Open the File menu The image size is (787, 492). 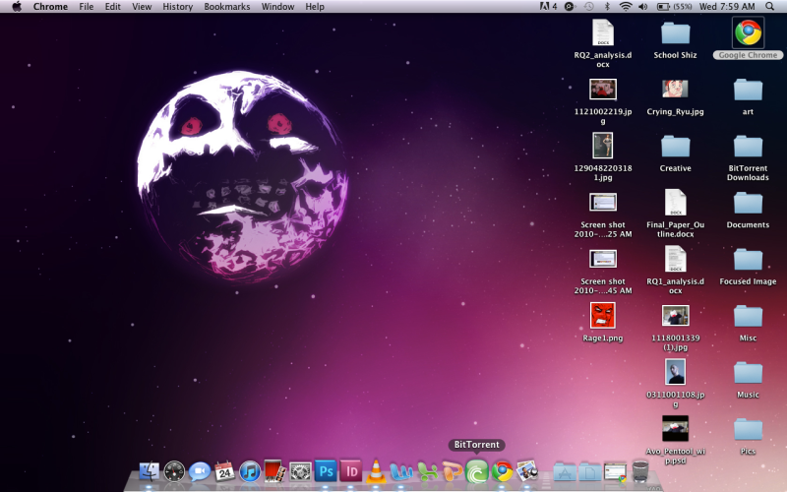point(87,7)
